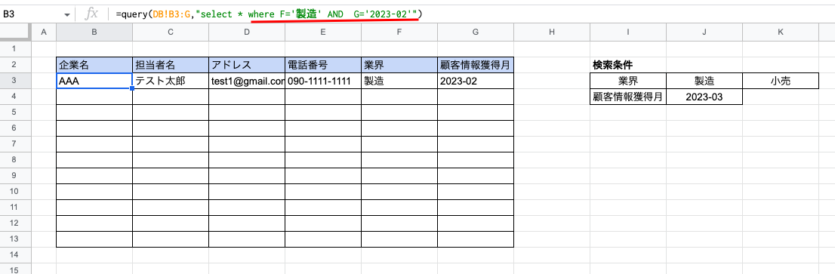Select column B header
Image resolution: width=835 pixels, height=274 pixels.
tap(94, 32)
